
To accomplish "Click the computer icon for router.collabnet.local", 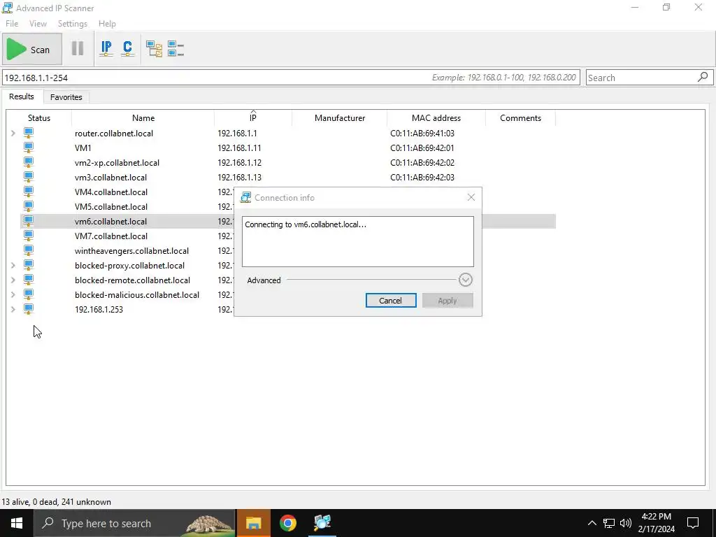I will pyautogui.click(x=28, y=133).
